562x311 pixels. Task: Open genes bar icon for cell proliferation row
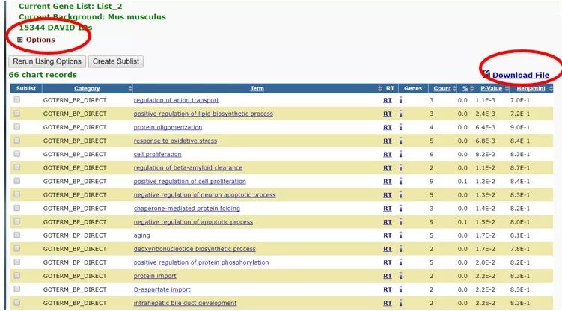400,154
